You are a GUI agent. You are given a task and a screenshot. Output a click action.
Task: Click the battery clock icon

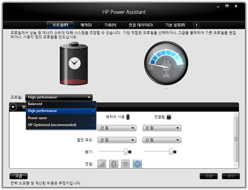tap(74, 63)
